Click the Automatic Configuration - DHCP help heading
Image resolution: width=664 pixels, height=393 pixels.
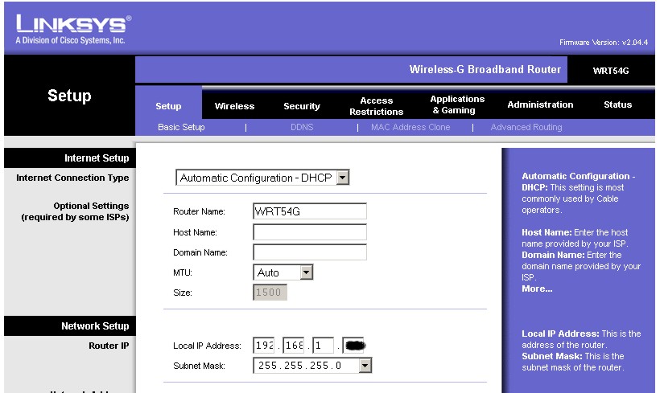tap(578, 182)
